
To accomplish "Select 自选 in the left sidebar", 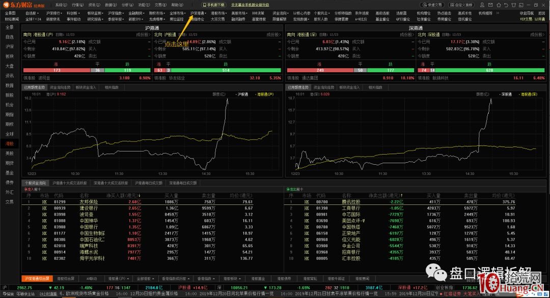I will (10, 37).
